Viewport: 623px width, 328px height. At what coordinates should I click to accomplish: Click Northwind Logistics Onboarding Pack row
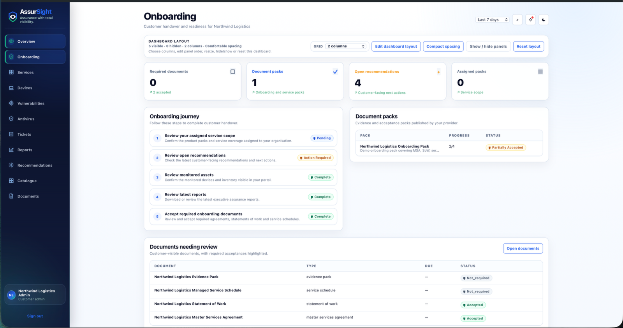(x=449, y=148)
